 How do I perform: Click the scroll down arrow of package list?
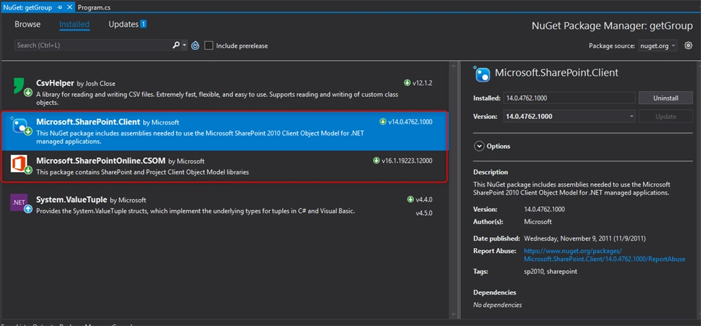(x=455, y=314)
